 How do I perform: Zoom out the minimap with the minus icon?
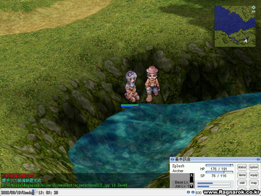click(253, 11)
